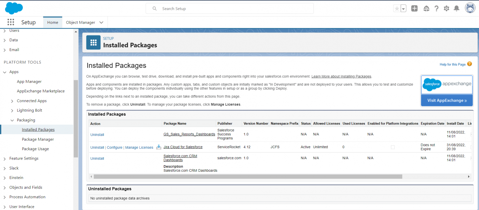Open the App Launcher grid icon

(x=11, y=22)
